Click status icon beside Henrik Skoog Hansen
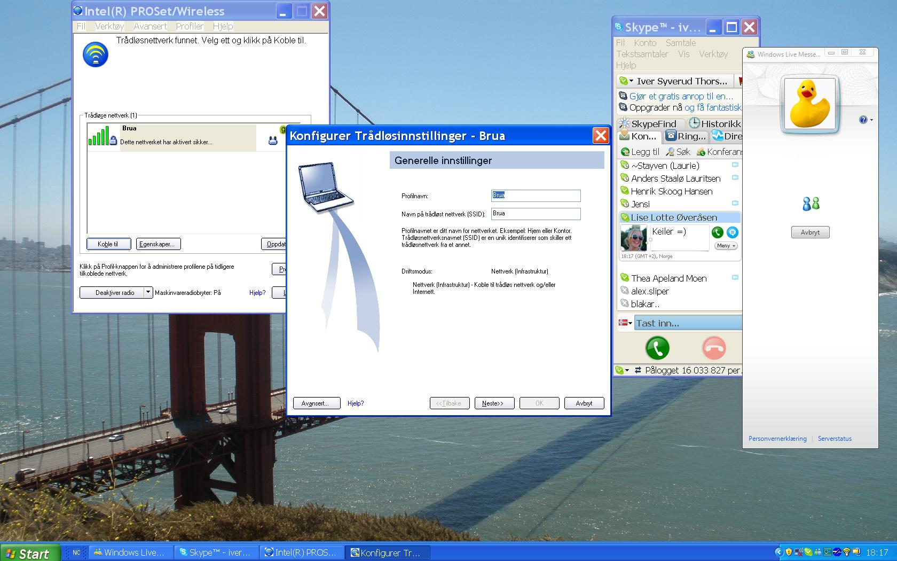This screenshot has width=897, height=561. pyautogui.click(x=625, y=191)
